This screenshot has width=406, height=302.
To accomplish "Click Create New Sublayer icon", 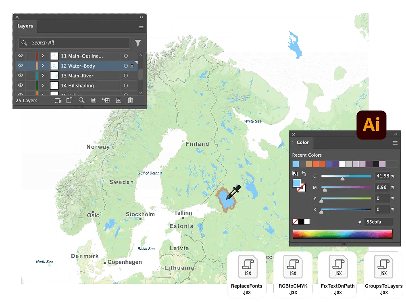I will [x=106, y=100].
